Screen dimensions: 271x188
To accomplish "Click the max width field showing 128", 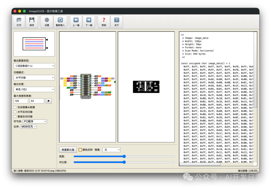I will (21, 101).
